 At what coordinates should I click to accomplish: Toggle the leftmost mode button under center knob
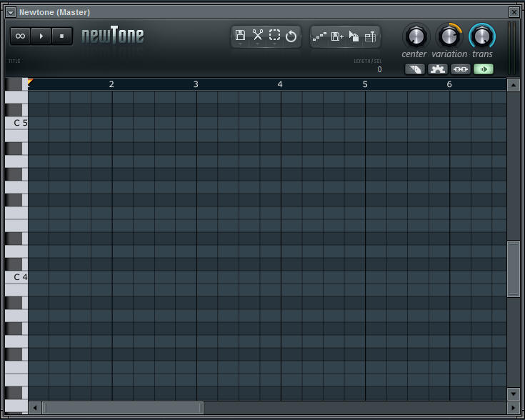click(x=415, y=69)
